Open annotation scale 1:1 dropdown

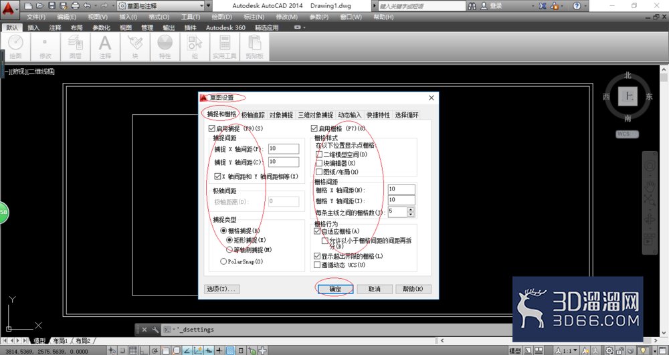569,351
